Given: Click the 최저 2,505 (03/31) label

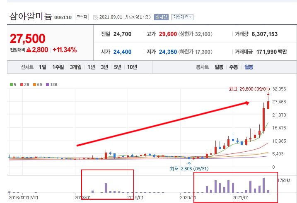Looking at the screenshot, I should pyautogui.click(x=189, y=169).
